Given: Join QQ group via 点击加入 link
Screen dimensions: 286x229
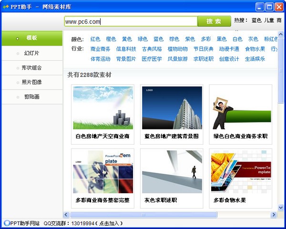Looking at the screenshot, I should (110, 223).
